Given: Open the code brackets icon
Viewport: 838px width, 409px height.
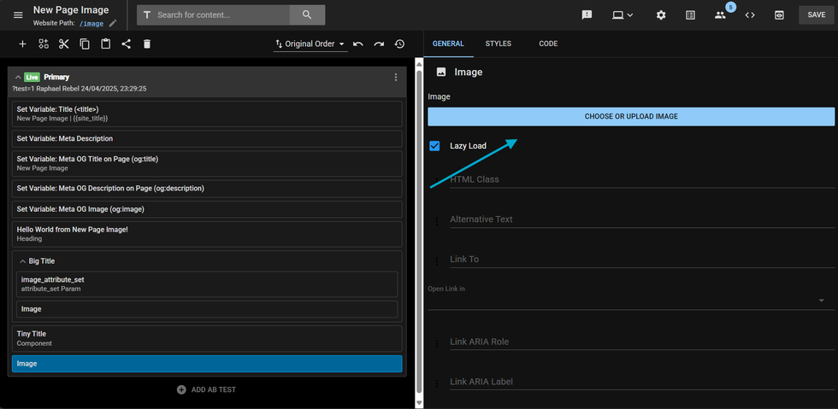Looking at the screenshot, I should 750,15.
